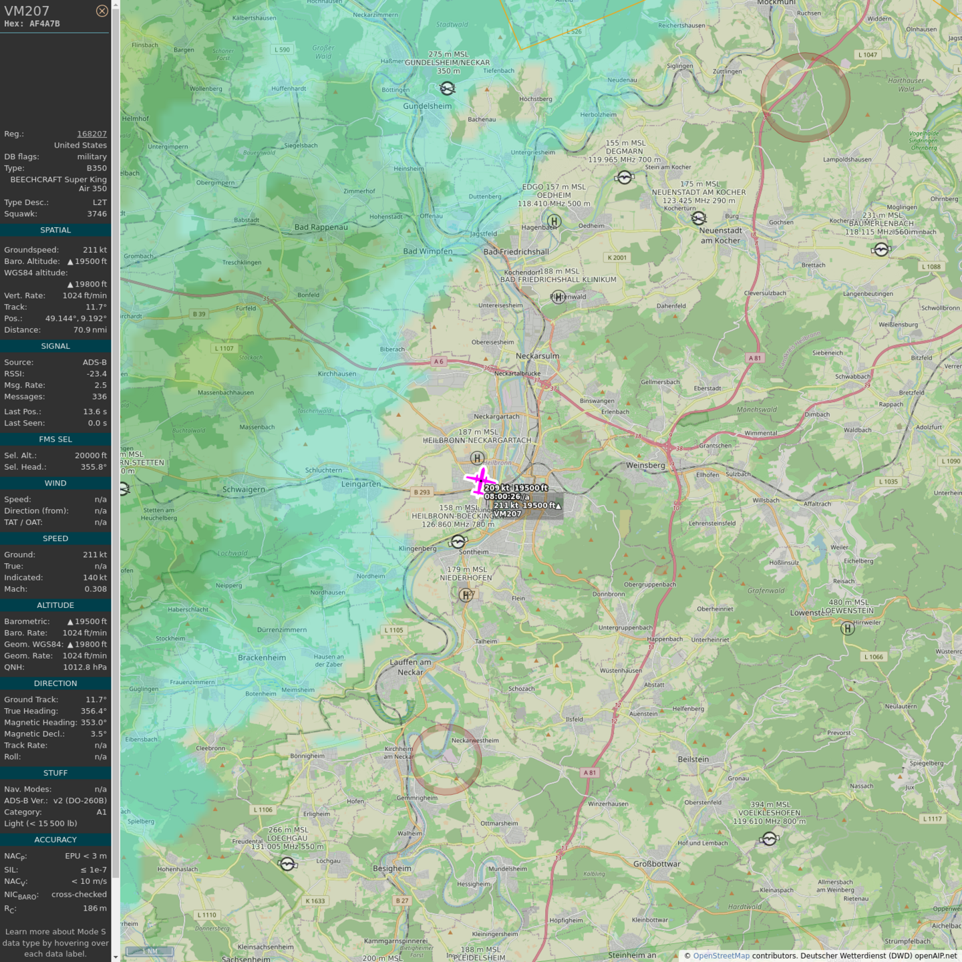This screenshot has height=962, width=962.
Task: Click the Oedheim heliport H marker
Action: (554, 221)
